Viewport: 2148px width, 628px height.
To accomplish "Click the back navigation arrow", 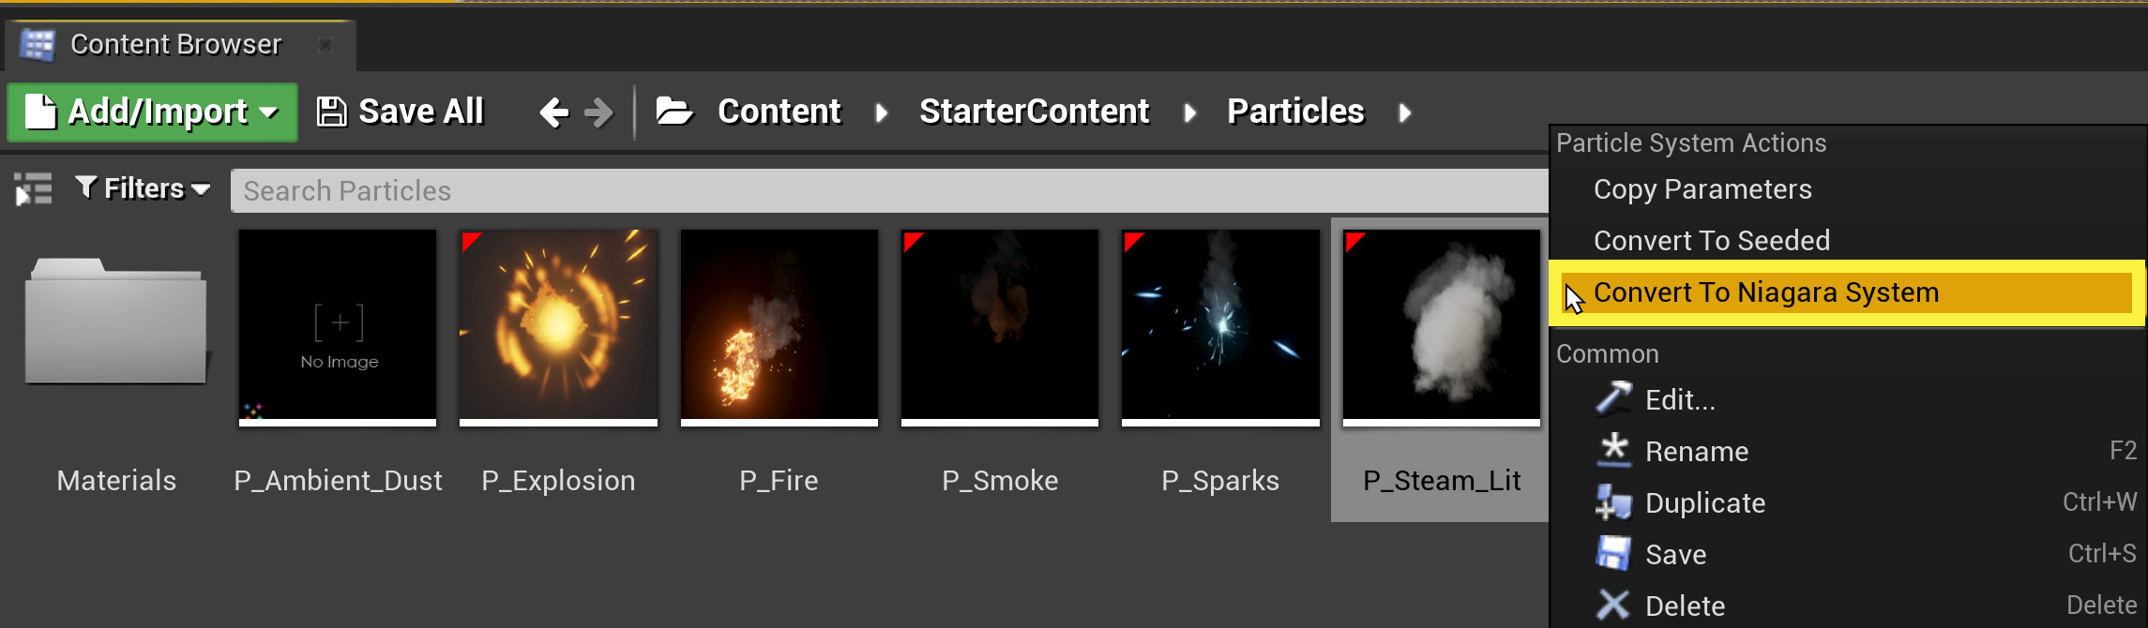I will point(555,111).
